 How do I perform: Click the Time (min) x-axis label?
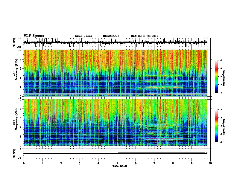[x=120, y=166]
